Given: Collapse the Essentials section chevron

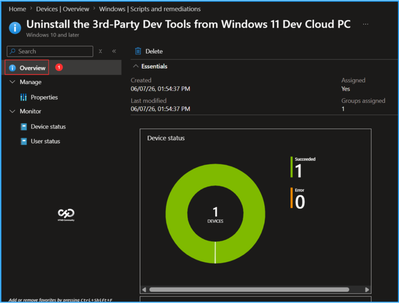Looking at the screenshot, I should tap(136, 66).
